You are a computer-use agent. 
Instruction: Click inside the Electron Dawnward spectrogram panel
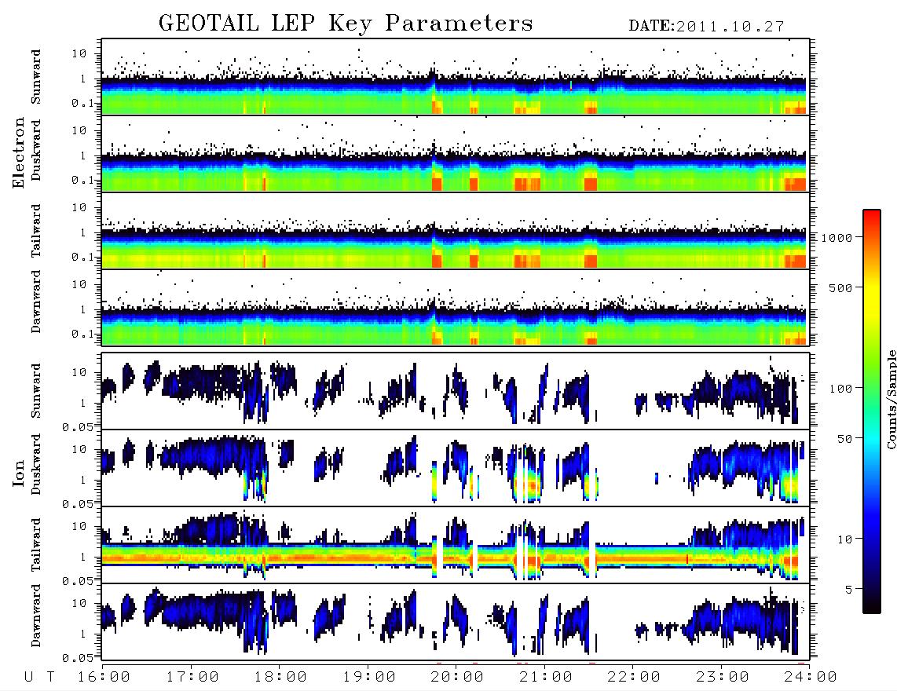pos(456,307)
